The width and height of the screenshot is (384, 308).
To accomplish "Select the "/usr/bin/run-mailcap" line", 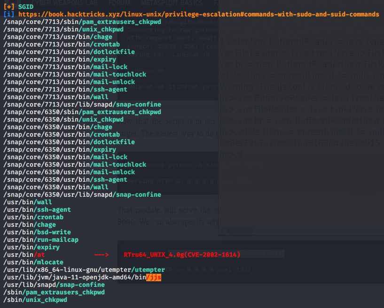I will pyautogui.click(x=41, y=240).
